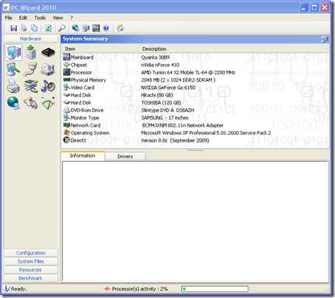Select the green gauge icon in Hardware panel

click(x=48, y=103)
